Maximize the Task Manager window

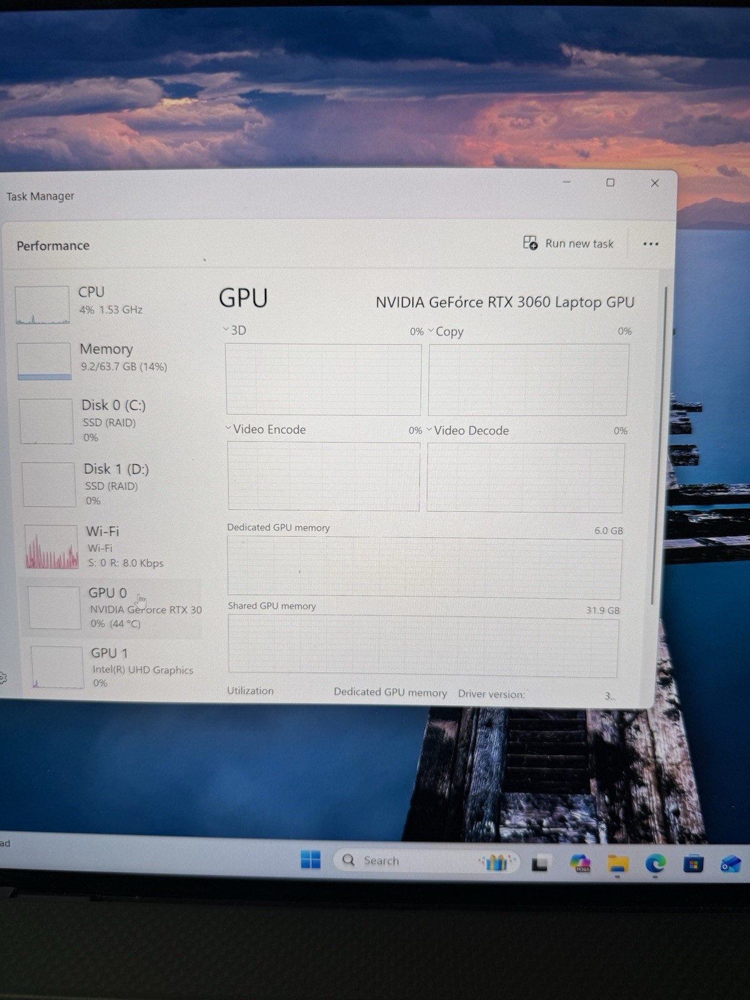tap(611, 182)
